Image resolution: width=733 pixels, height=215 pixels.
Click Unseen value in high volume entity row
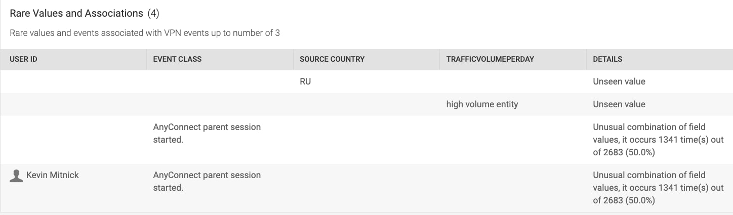click(x=619, y=104)
